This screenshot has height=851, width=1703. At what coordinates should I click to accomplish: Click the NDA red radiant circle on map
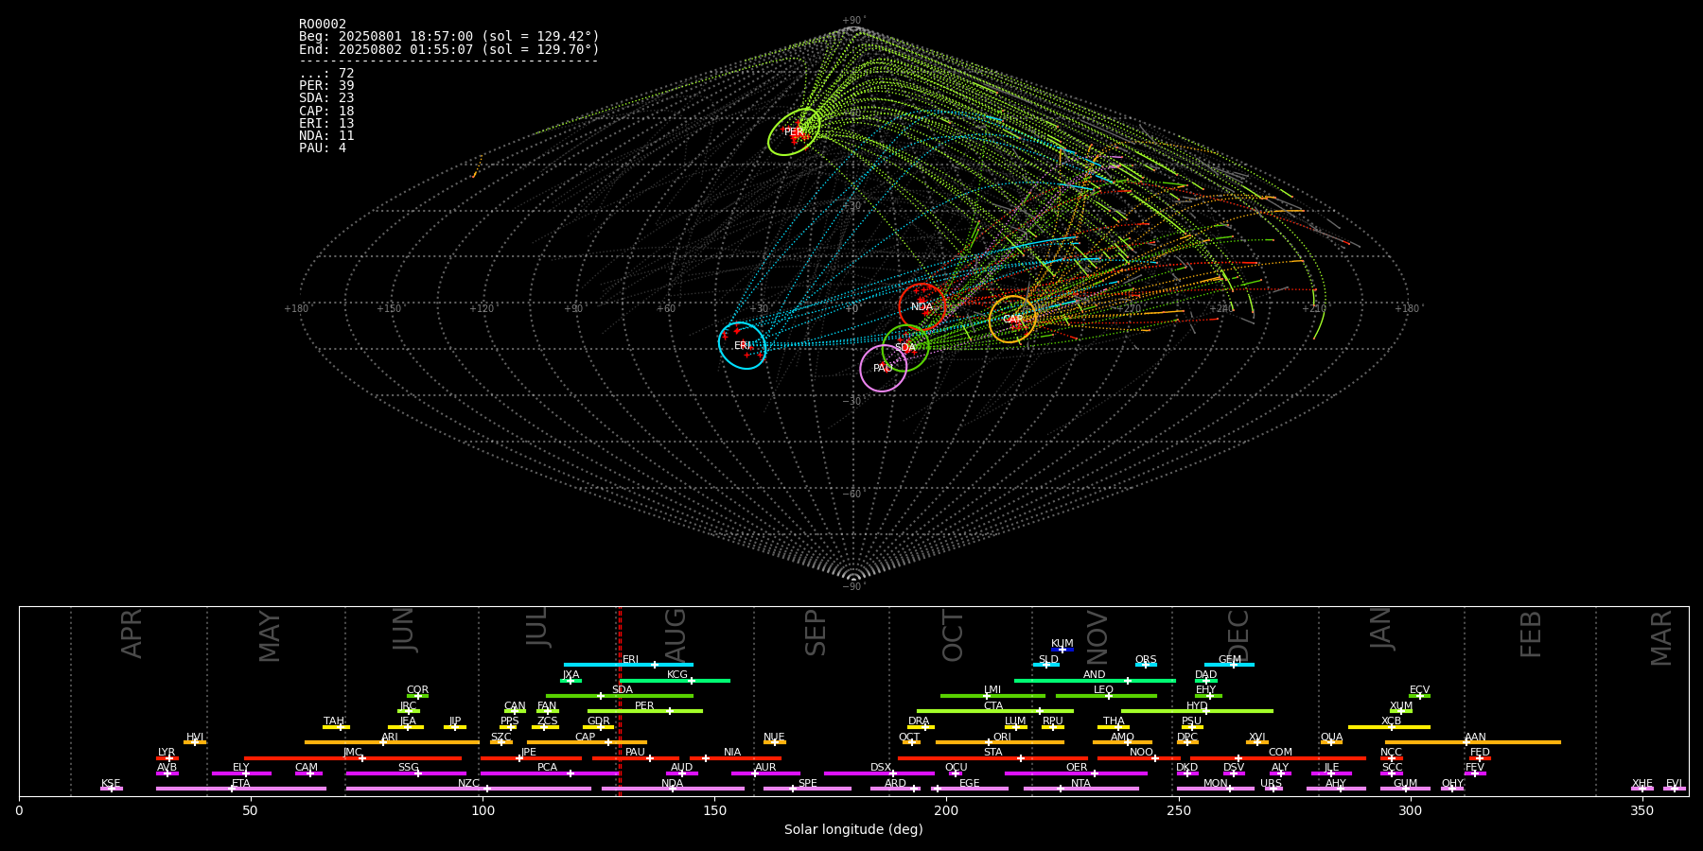click(922, 306)
